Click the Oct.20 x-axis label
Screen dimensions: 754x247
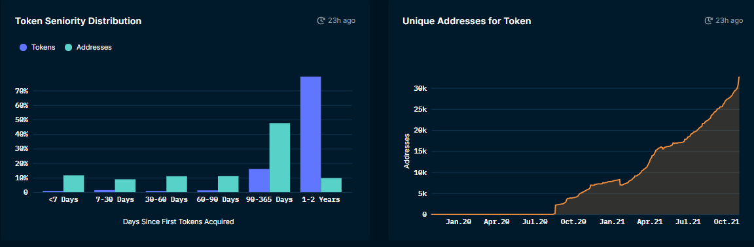point(573,222)
